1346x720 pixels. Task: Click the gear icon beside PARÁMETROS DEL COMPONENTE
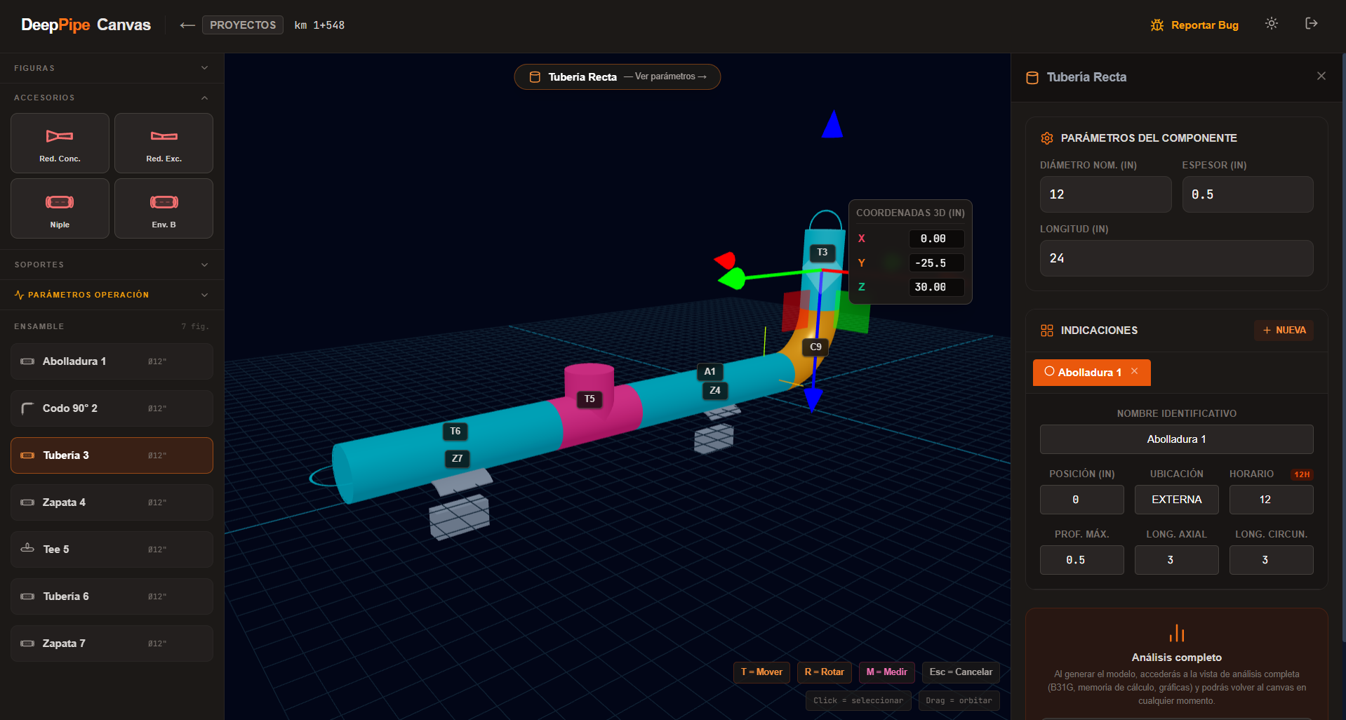point(1047,138)
